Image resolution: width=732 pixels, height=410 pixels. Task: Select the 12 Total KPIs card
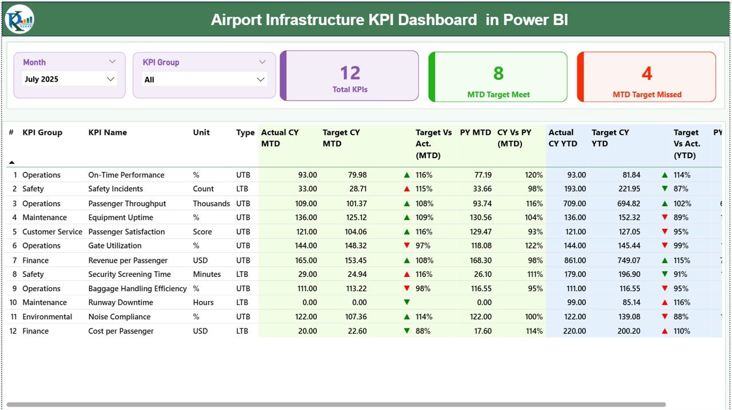click(x=349, y=77)
